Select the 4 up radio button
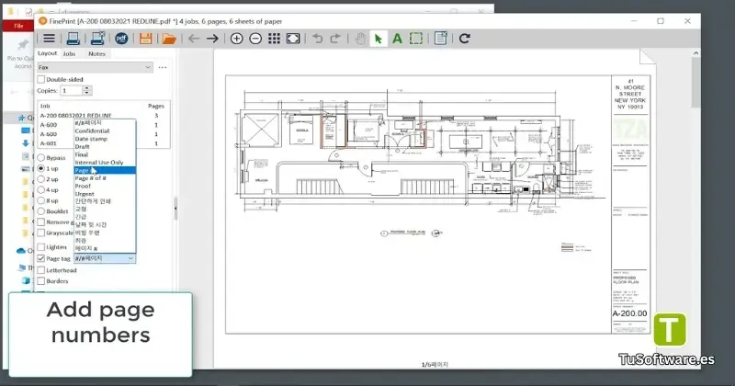735x386 pixels. coord(41,190)
